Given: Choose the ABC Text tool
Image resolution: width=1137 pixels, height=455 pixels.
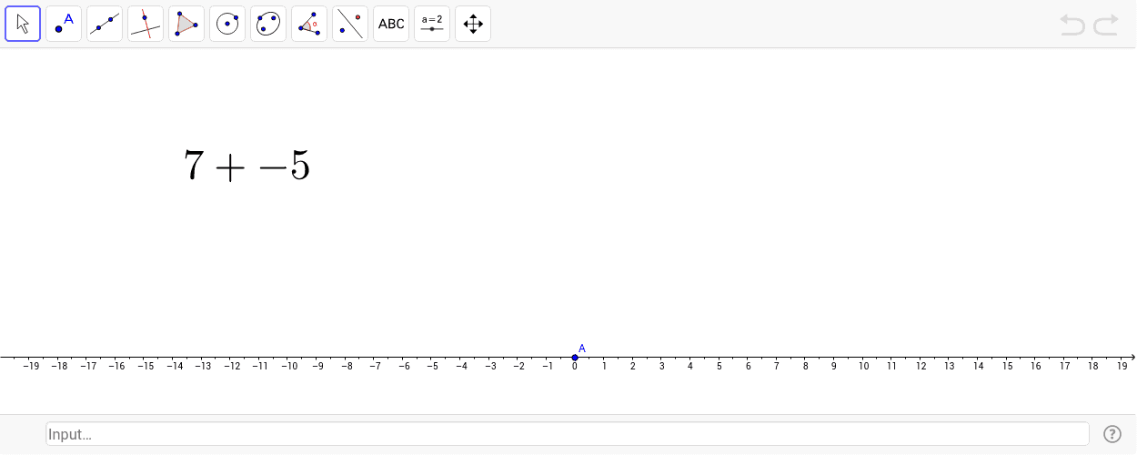Looking at the screenshot, I should click(x=391, y=24).
